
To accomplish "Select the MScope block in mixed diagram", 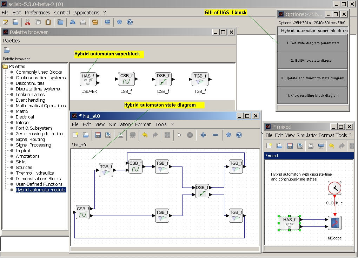I will point(335,223).
